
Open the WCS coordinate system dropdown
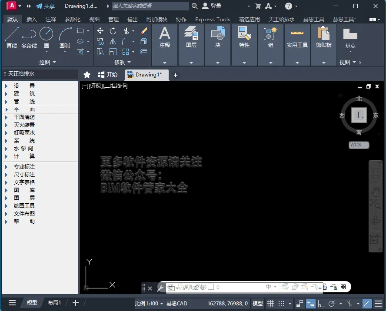[359, 145]
